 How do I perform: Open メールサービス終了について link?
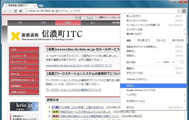click(x=79, y=66)
